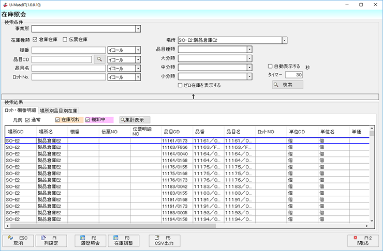Switch to 場所別品目別在庫 tab

(x=58, y=111)
